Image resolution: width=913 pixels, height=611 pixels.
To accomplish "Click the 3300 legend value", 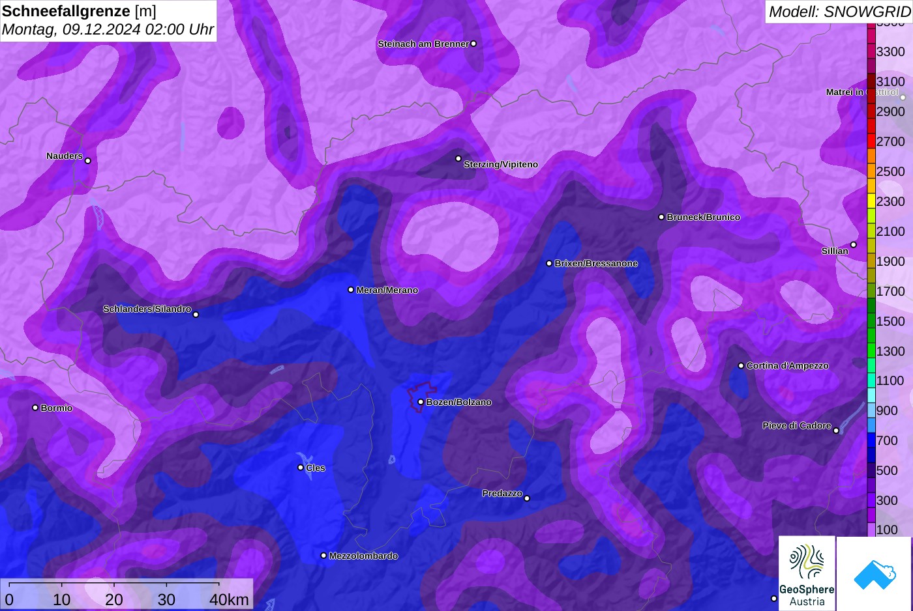I will coord(890,51).
